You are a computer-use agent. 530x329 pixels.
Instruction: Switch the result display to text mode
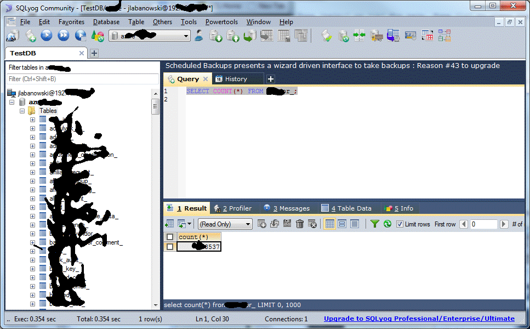pyautogui.click(x=355, y=224)
